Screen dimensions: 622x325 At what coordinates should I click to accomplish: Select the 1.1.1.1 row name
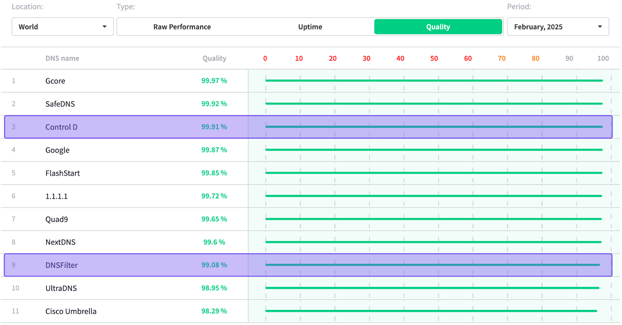pos(56,196)
